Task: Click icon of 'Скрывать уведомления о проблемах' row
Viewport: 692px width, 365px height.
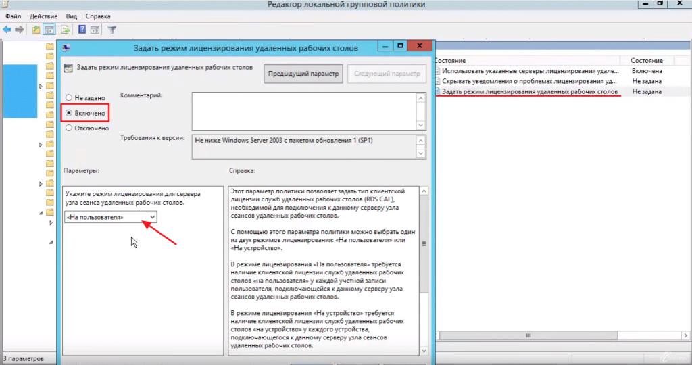Action: 438,81
